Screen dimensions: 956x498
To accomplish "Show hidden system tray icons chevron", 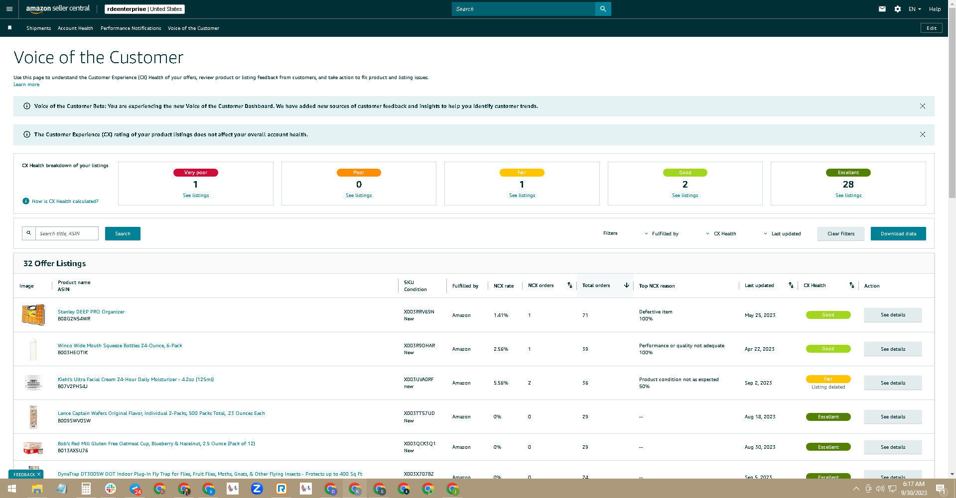I will pyautogui.click(x=856, y=489).
